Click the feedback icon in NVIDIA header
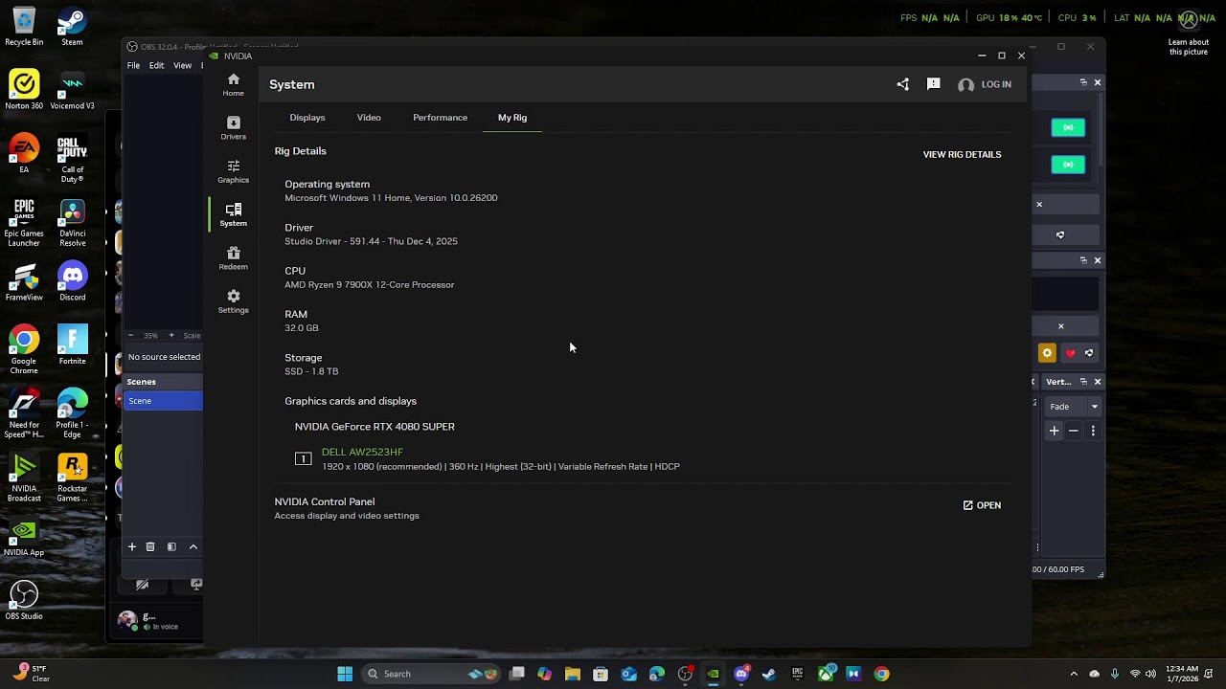 pos(933,84)
